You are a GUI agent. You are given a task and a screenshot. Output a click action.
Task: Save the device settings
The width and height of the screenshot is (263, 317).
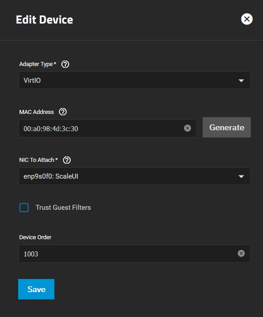pyautogui.click(x=36, y=289)
